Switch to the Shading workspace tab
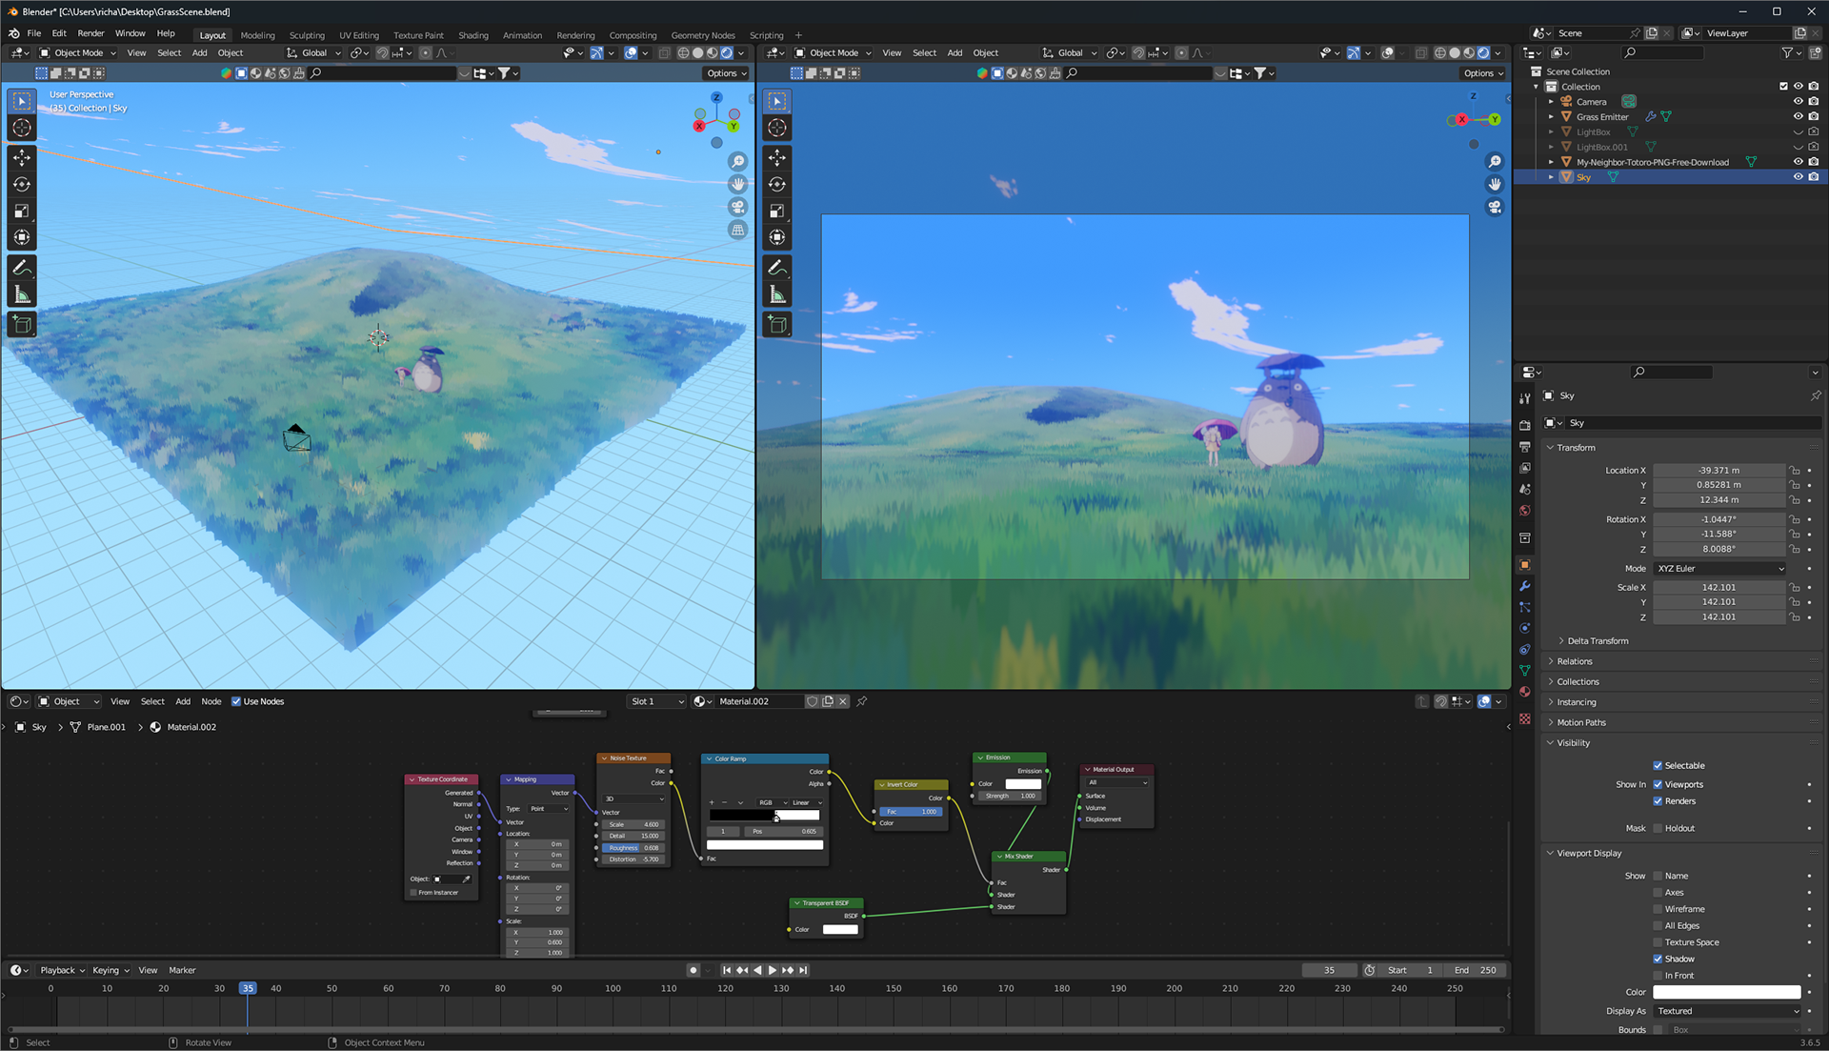Screen dimensions: 1829x1051 [472, 35]
